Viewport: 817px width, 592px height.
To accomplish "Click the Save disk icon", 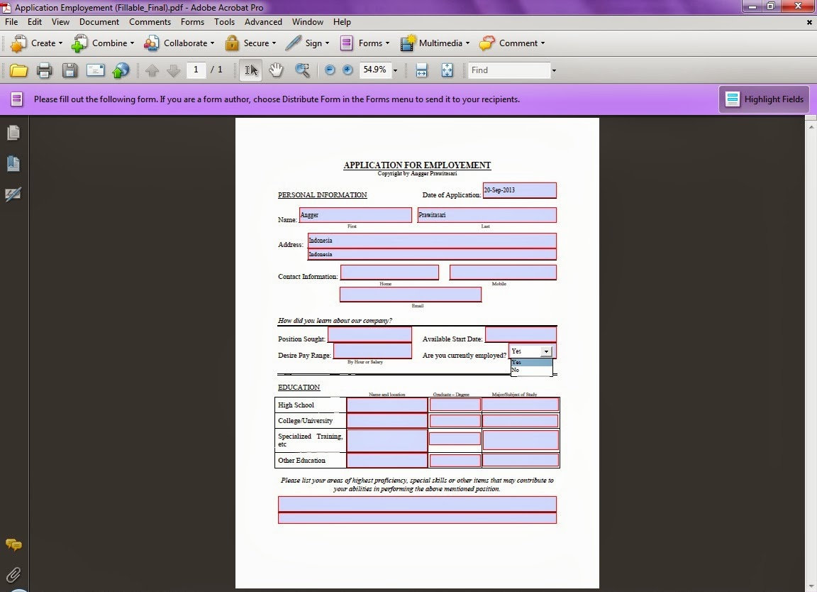I will click(70, 70).
